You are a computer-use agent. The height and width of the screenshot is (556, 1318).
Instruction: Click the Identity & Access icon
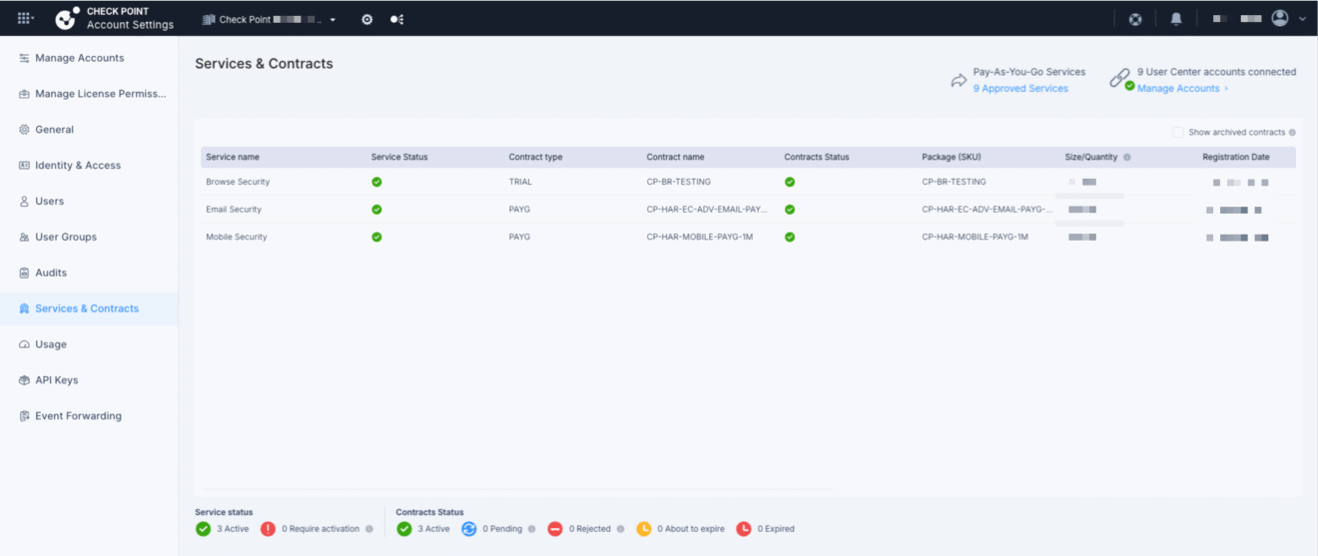tap(24, 166)
